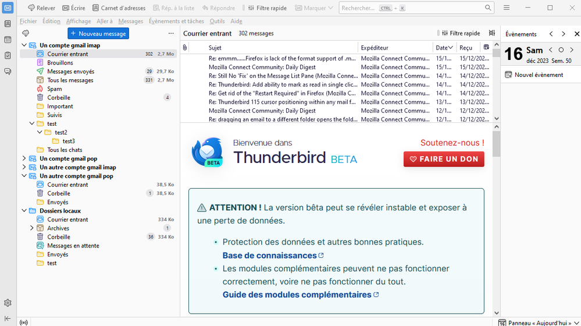Click the online status icon in status bar
This screenshot has height=326, width=581.
click(x=24, y=323)
